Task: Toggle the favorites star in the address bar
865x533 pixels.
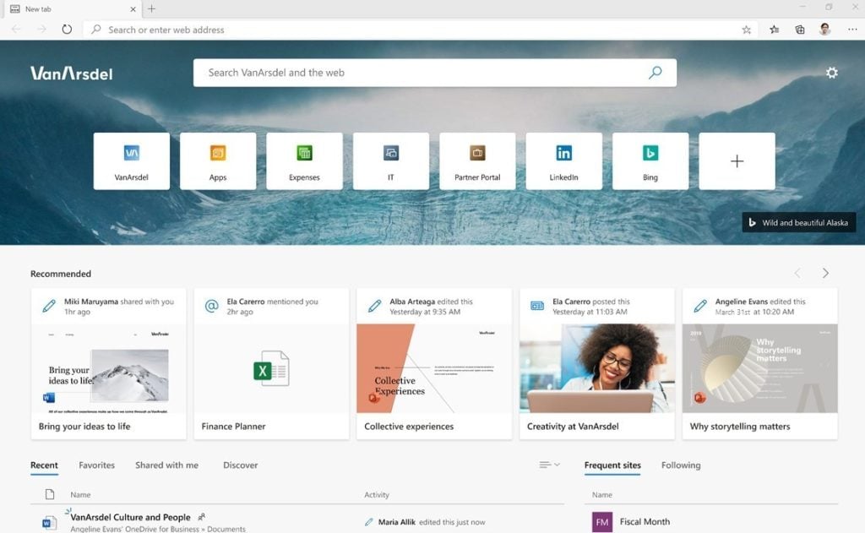Action: (746, 29)
